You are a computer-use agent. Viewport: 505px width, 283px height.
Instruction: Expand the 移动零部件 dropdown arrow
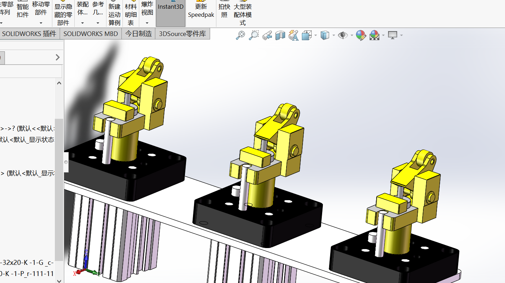pyautogui.click(x=41, y=23)
